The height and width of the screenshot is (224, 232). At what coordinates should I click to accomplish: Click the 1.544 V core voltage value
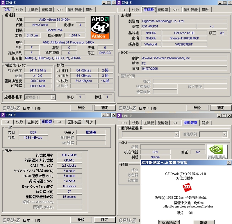74,35
